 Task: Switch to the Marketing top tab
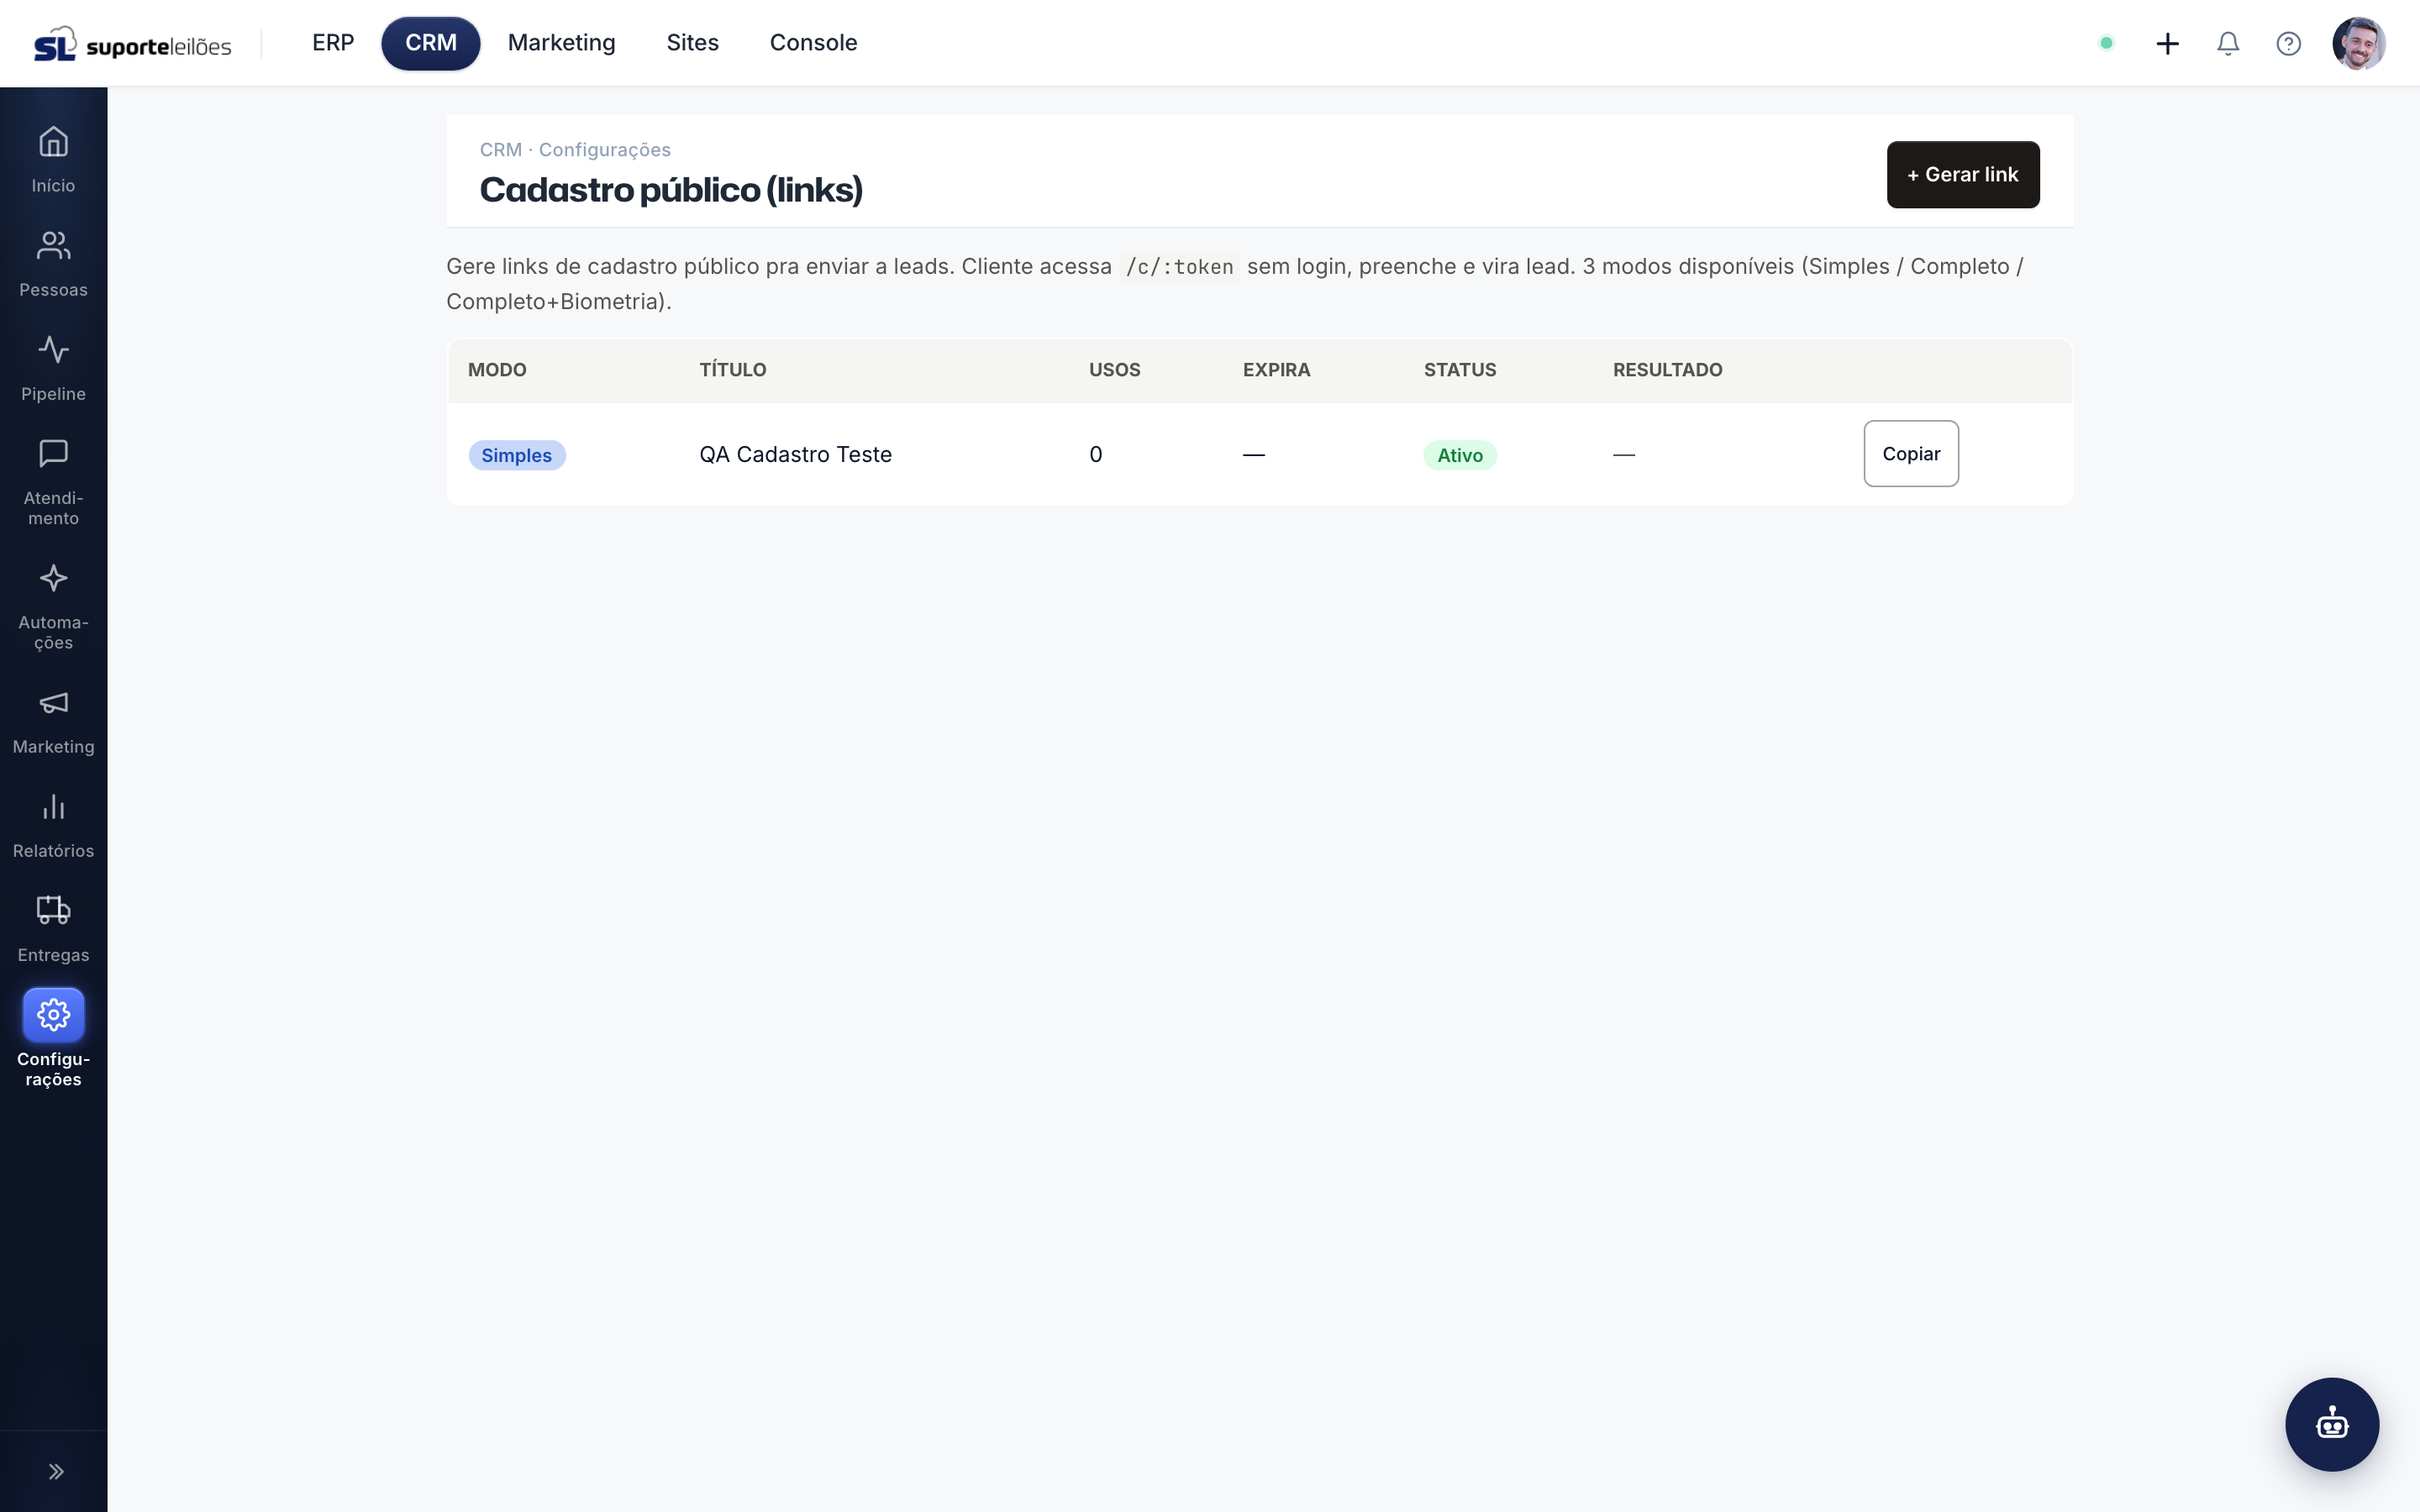[562, 43]
